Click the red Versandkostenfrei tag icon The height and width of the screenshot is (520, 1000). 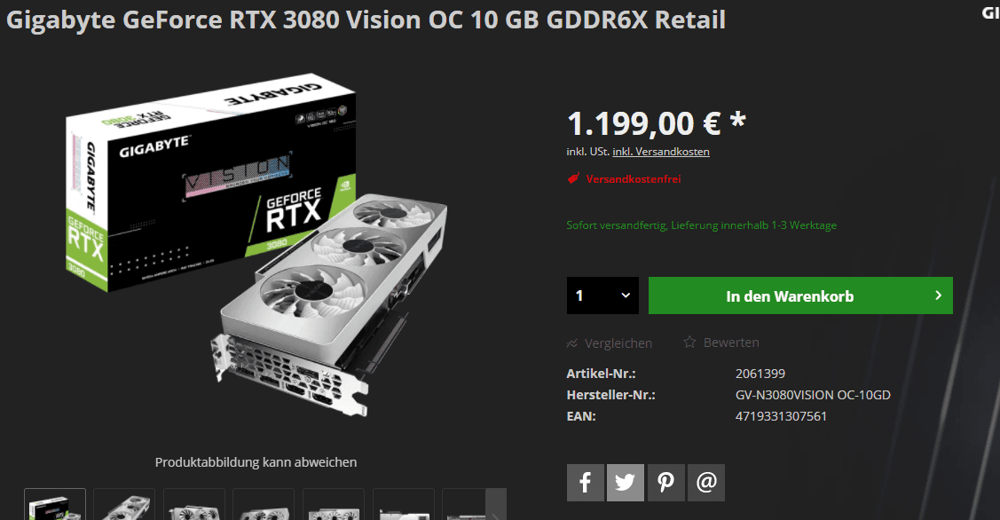pyautogui.click(x=573, y=178)
